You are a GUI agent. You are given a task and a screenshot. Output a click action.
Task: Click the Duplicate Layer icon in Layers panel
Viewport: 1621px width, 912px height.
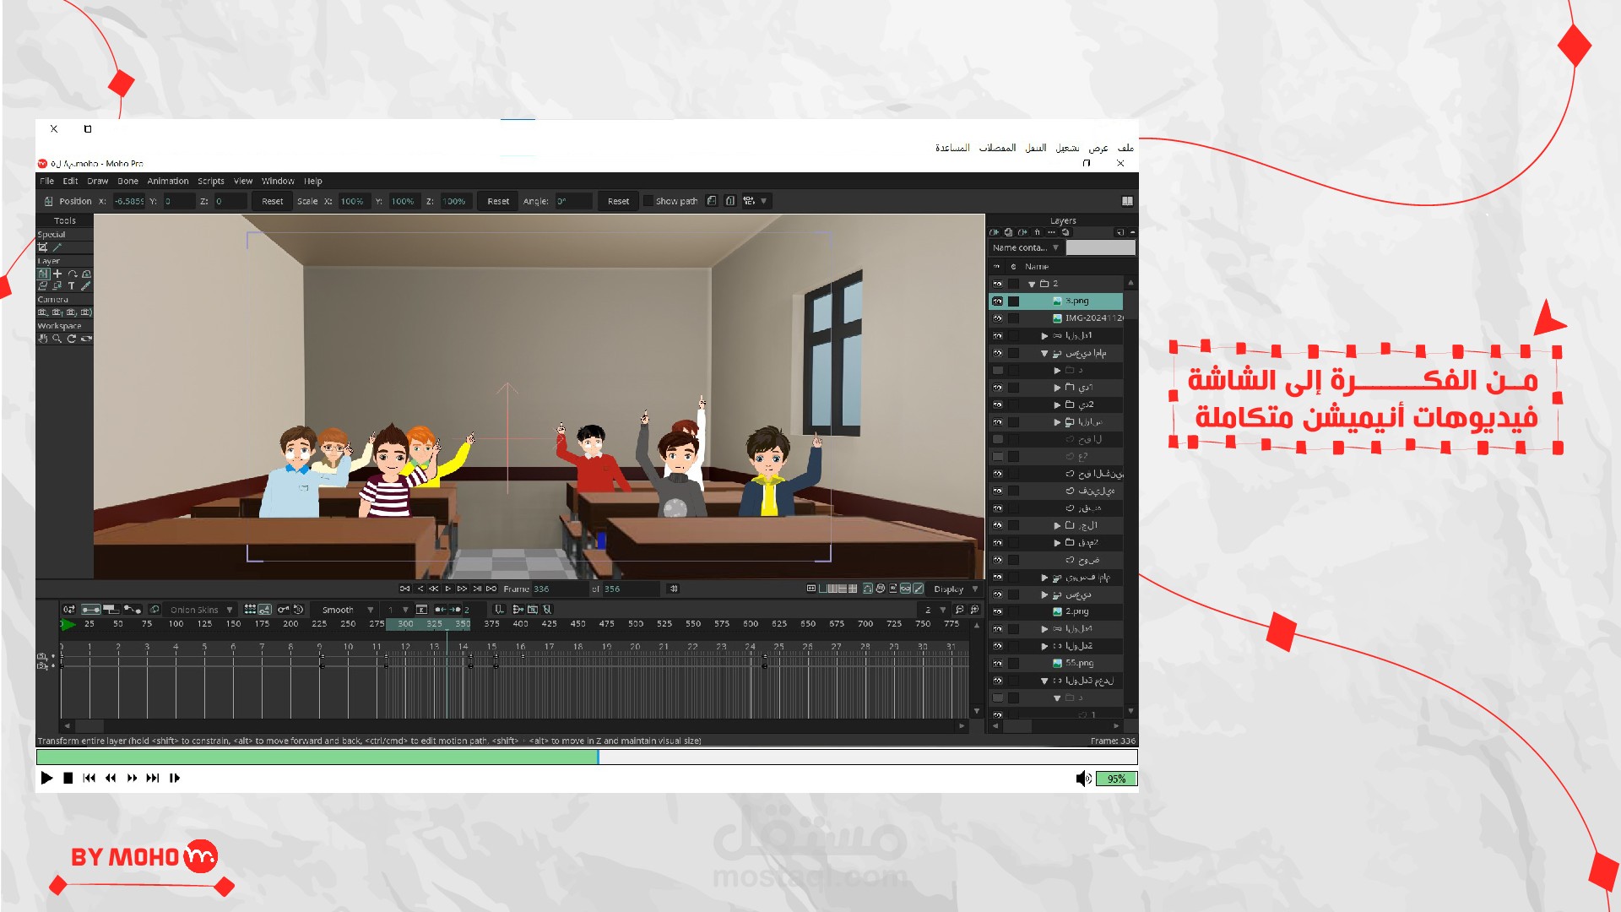1008,232
